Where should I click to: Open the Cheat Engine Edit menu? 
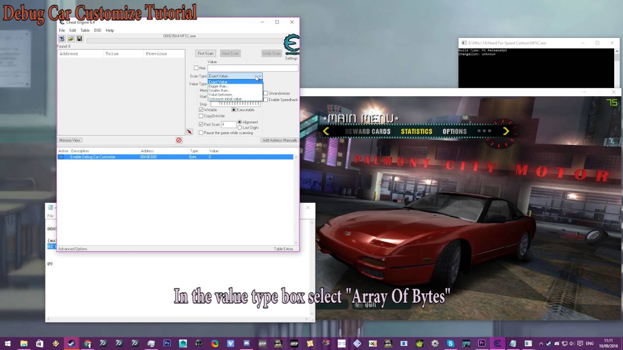click(x=73, y=30)
